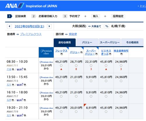The height and width of the screenshot is (121, 146).
Task: Select バリュー 28,710円 fare for 08:30 flight
Action: 76,66
